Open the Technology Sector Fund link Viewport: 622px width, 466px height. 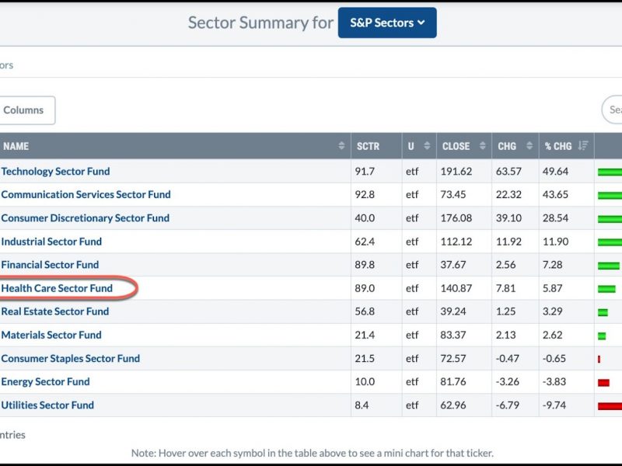(55, 171)
